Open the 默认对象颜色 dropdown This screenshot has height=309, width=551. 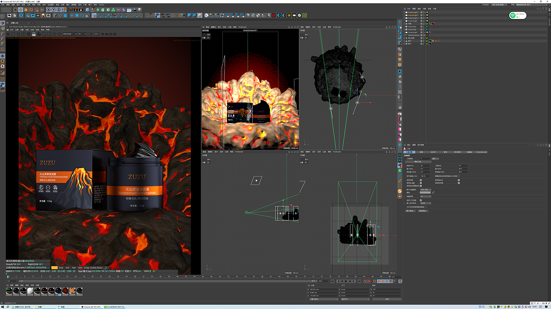coord(426,189)
